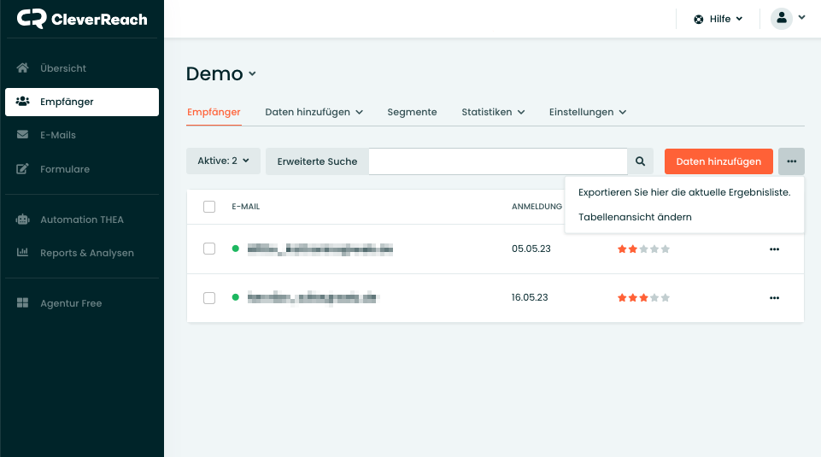Select Exportieren Sie hier die aktuelle Ergebnisliste

(684, 192)
